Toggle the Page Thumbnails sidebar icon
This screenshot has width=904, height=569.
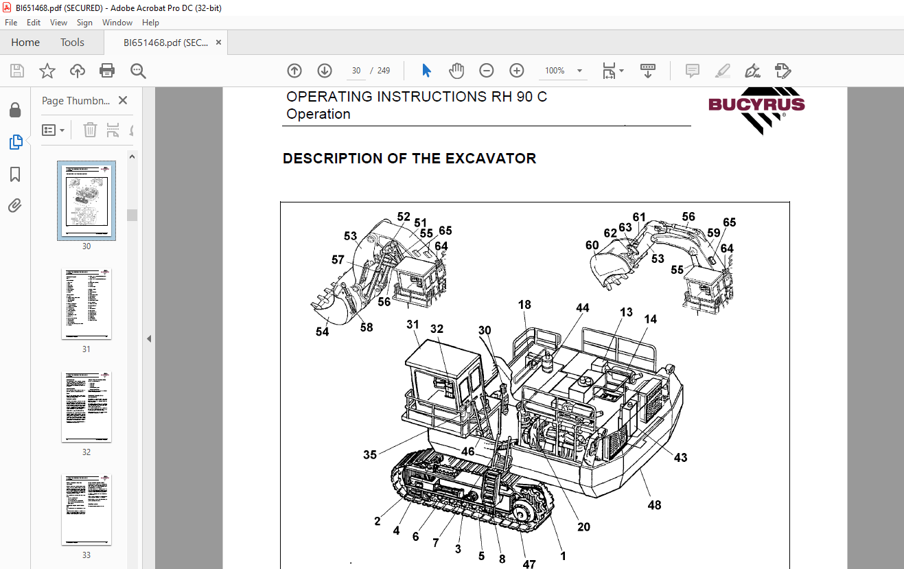(x=15, y=142)
